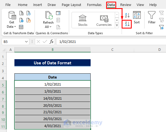Viewport: 166px width, 132px height.
Task: Select the cell containing 1/02/2021
Action: coord(53,84)
